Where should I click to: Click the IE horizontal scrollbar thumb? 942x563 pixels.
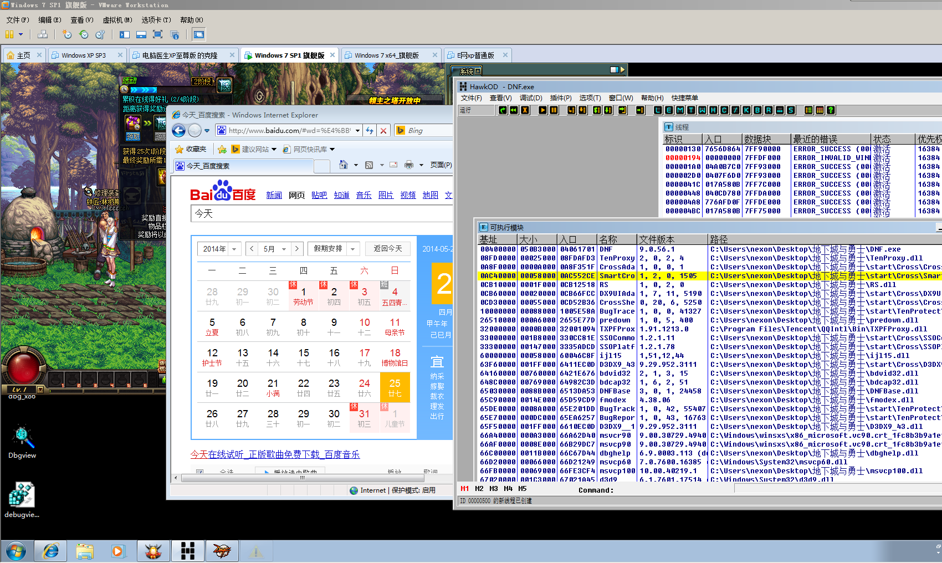click(303, 477)
